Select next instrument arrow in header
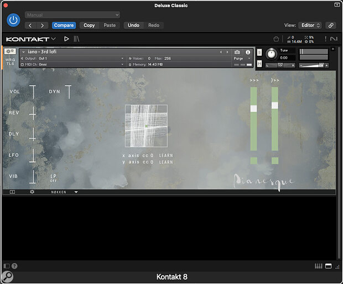 (x=227, y=52)
